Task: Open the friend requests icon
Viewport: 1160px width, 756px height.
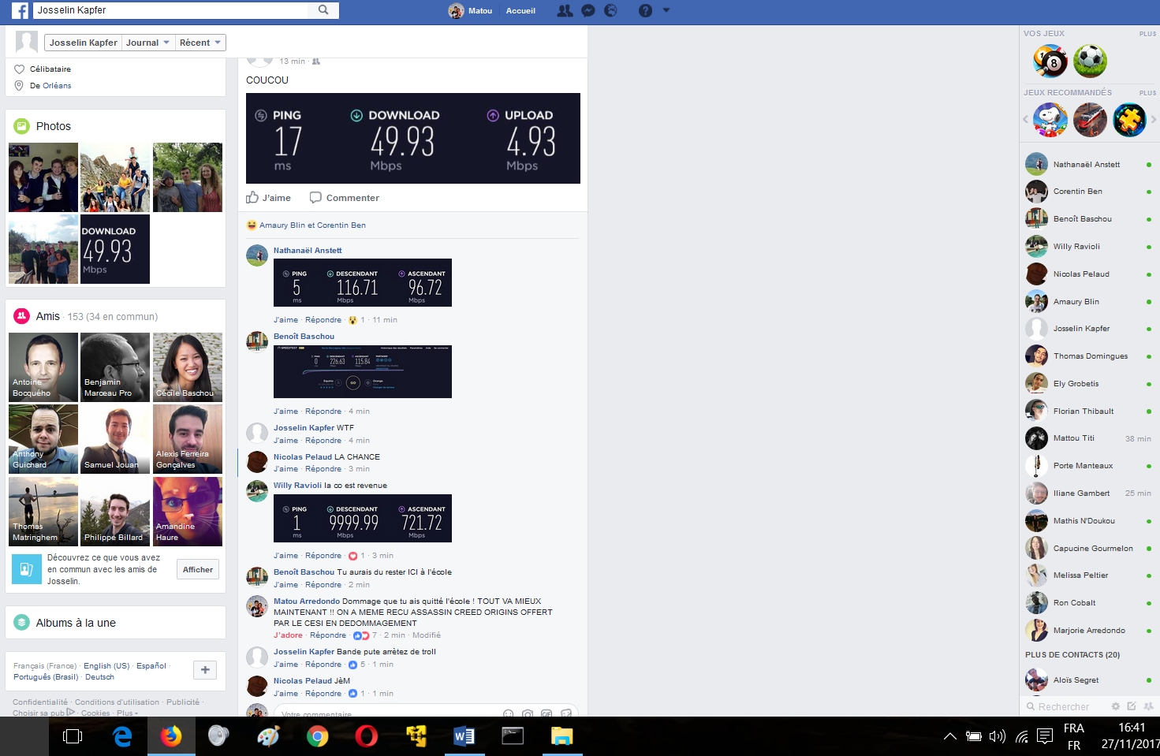Action: coord(565,11)
